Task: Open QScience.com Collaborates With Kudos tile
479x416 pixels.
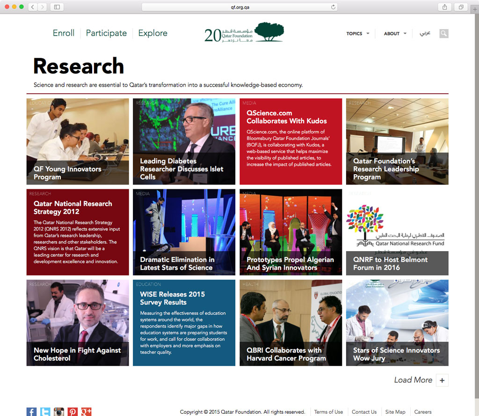Action: coord(290,141)
